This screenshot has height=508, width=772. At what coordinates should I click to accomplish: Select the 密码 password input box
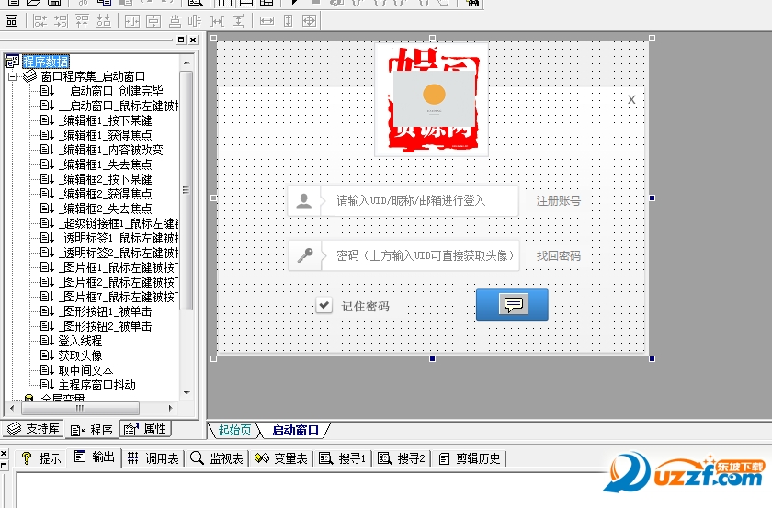pos(420,255)
